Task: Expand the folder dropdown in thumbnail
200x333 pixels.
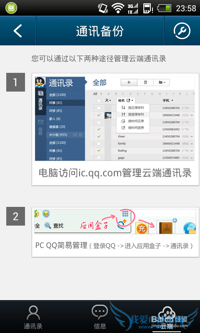Action: [162, 82]
